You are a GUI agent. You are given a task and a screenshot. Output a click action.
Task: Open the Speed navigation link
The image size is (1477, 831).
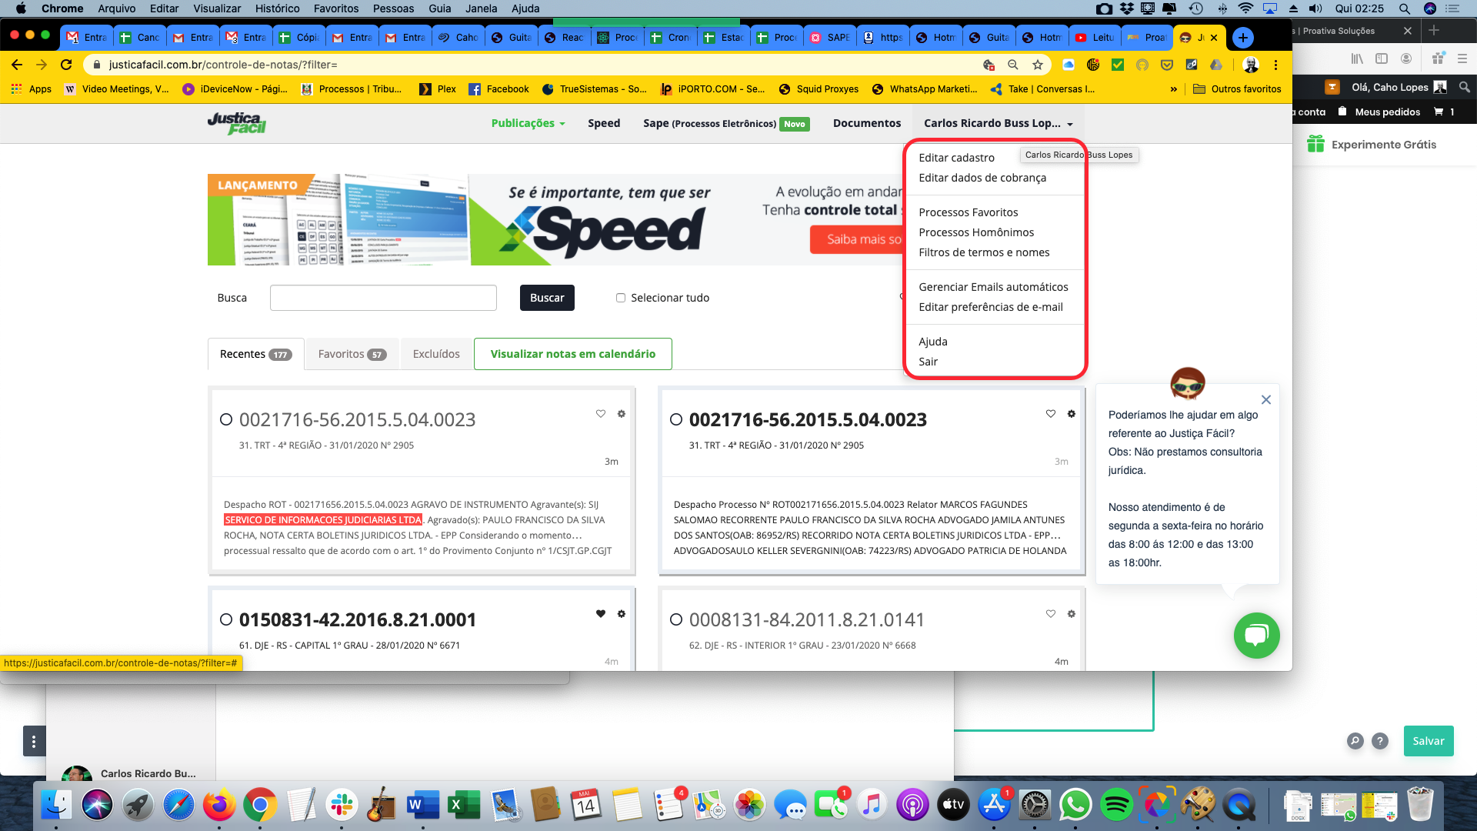[x=604, y=123]
